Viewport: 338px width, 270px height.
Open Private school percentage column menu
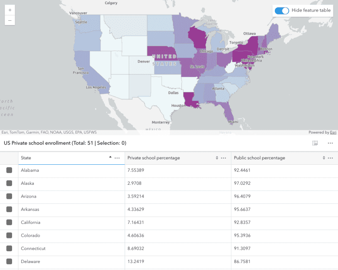[224, 158]
